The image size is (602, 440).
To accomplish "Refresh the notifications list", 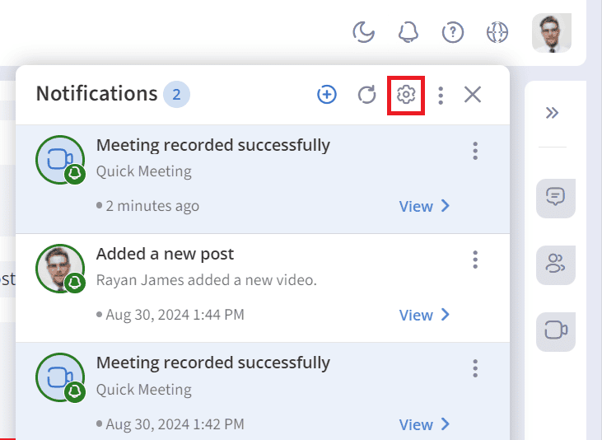I will pos(366,95).
